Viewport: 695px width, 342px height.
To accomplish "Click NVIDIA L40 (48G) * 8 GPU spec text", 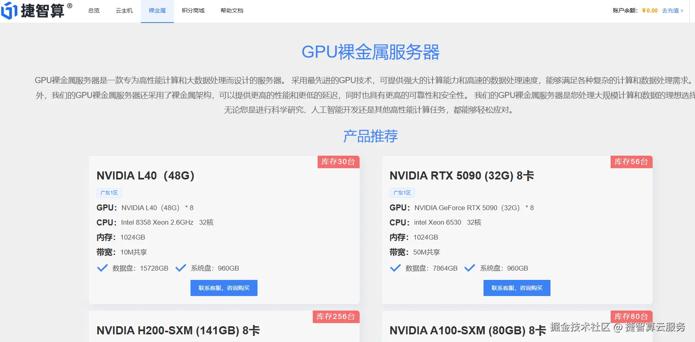I will [157, 208].
